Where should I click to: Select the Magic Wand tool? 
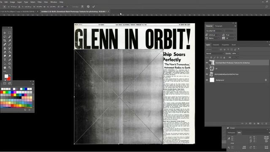[10, 37]
